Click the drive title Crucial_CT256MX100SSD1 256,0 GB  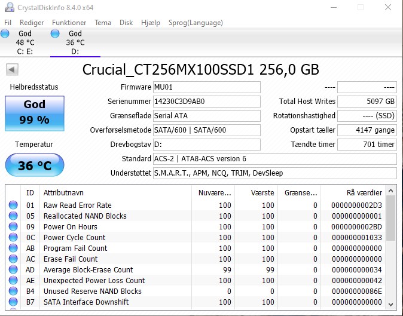(200, 69)
